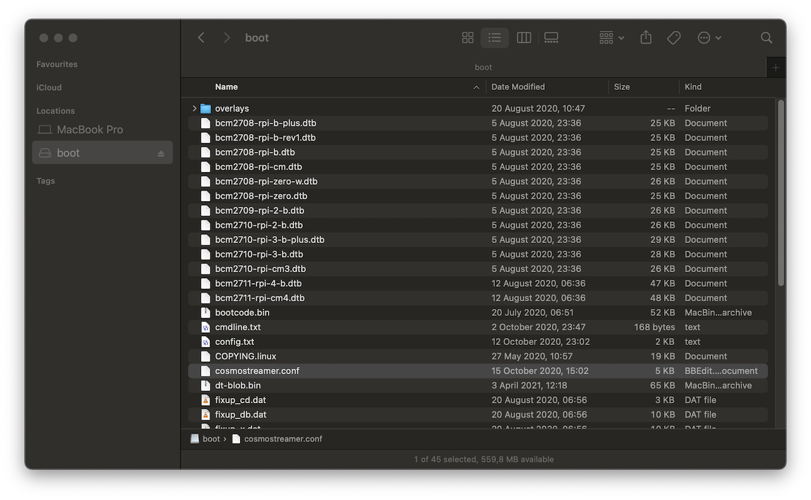Switch to list view mode
Screen dimensions: 811x500
point(495,38)
